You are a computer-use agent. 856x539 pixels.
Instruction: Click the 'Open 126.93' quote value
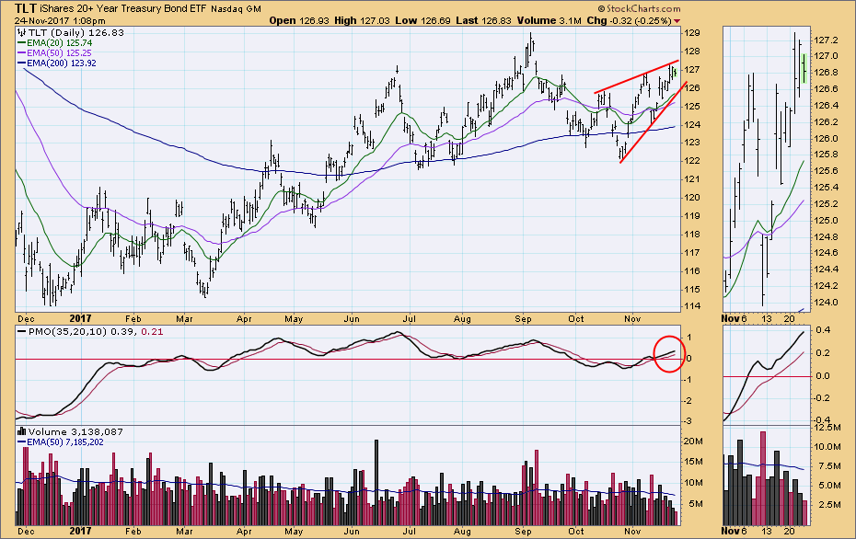(x=300, y=21)
